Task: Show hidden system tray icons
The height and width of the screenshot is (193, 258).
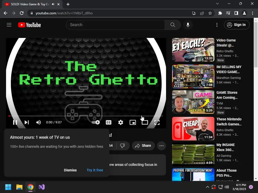Action: [x=208, y=187]
